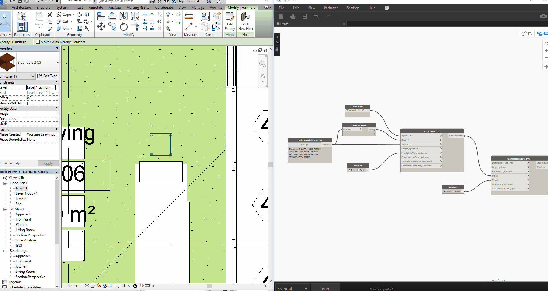Click Change on Select Model Elements node

(x=305, y=145)
